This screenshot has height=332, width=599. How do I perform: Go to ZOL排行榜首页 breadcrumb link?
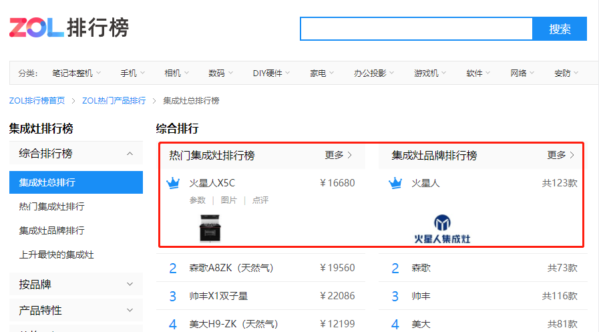pos(37,100)
